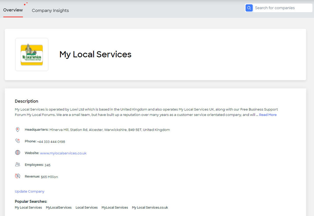Select popular search 'My Local Services.co.uk'
This screenshot has width=314, height=216.
150,208
